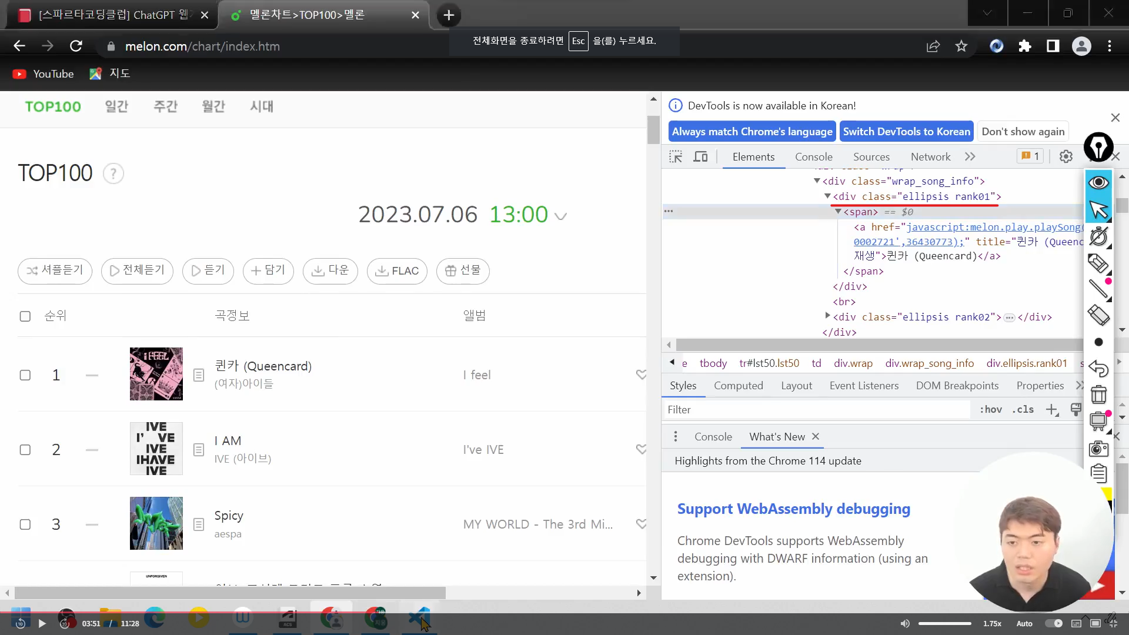Open the DevTools issues counter badge
1129x635 pixels.
[1030, 156]
